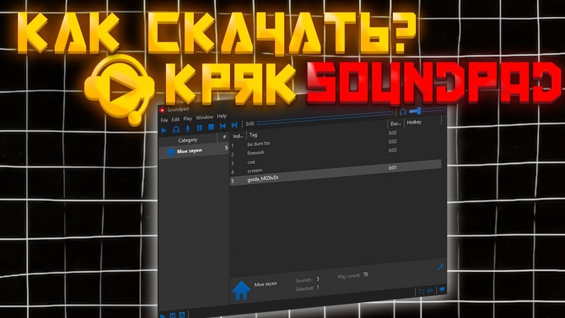Viewport: 565px width, 318px height.
Task: Open the Edit menu
Action: coord(176,119)
